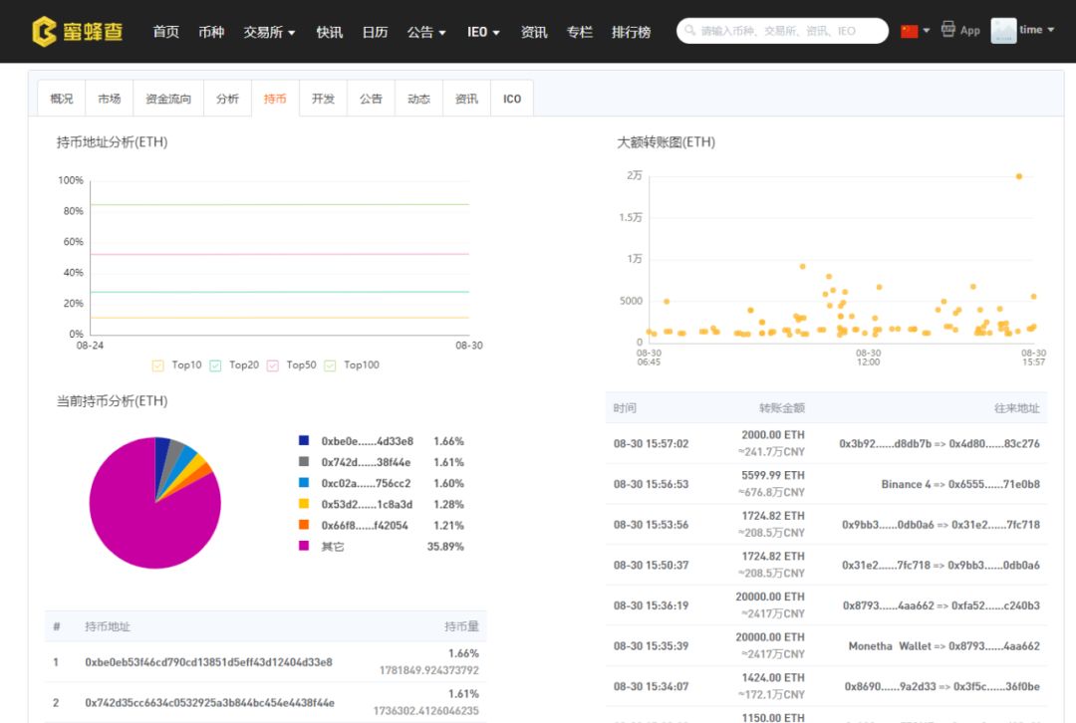
Task: Select the 持币 tab
Action: pos(275,99)
